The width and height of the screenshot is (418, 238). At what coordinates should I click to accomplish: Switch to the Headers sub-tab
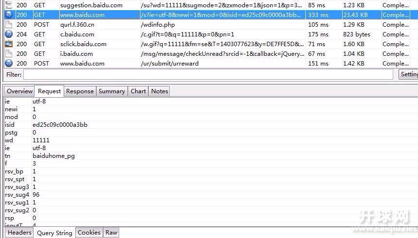click(x=19, y=232)
